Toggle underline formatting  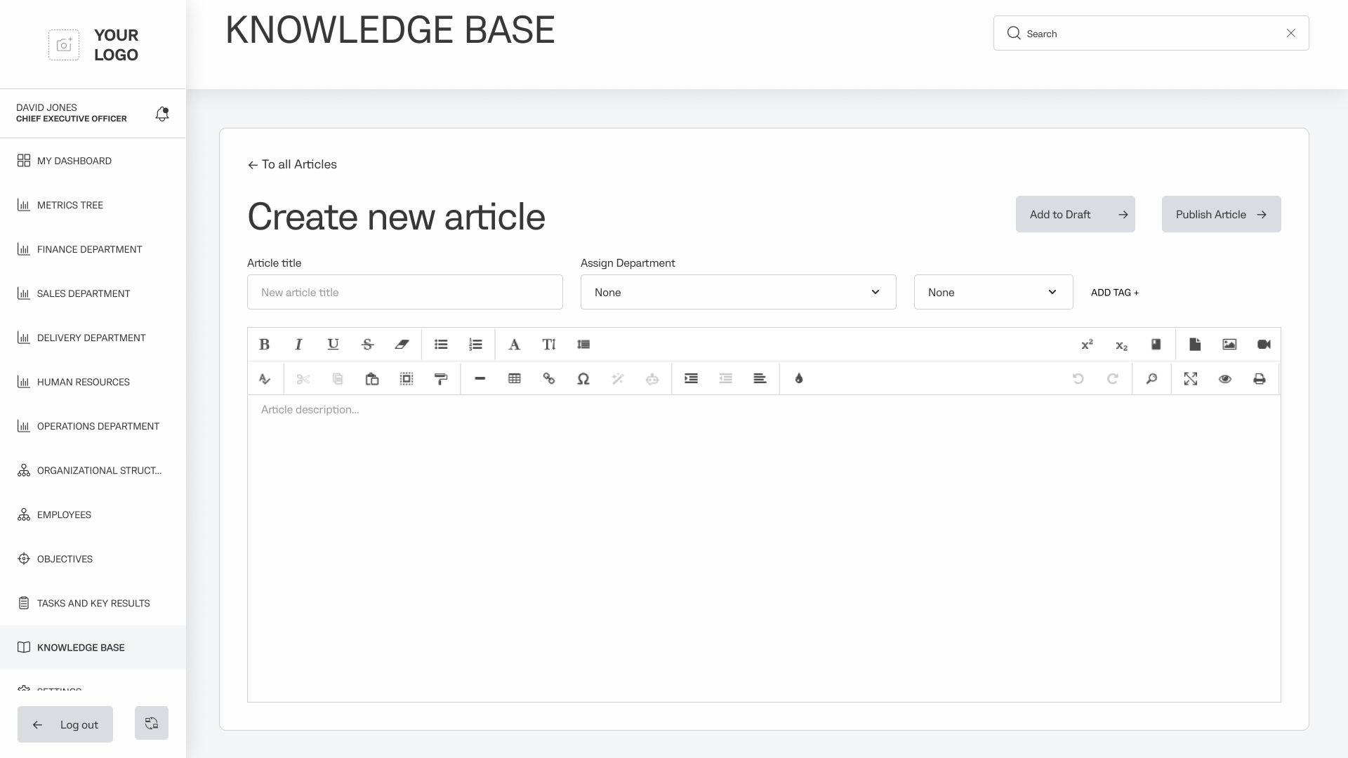point(333,345)
